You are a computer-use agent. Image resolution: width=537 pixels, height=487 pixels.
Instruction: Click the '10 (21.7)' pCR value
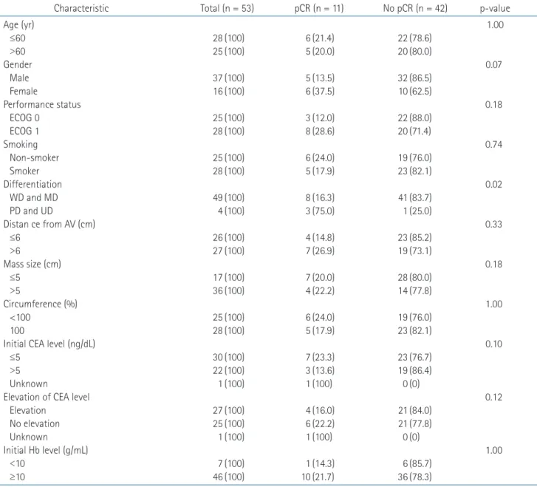[x=318, y=477]
